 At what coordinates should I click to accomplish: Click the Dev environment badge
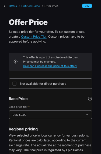click(x=87, y=6)
